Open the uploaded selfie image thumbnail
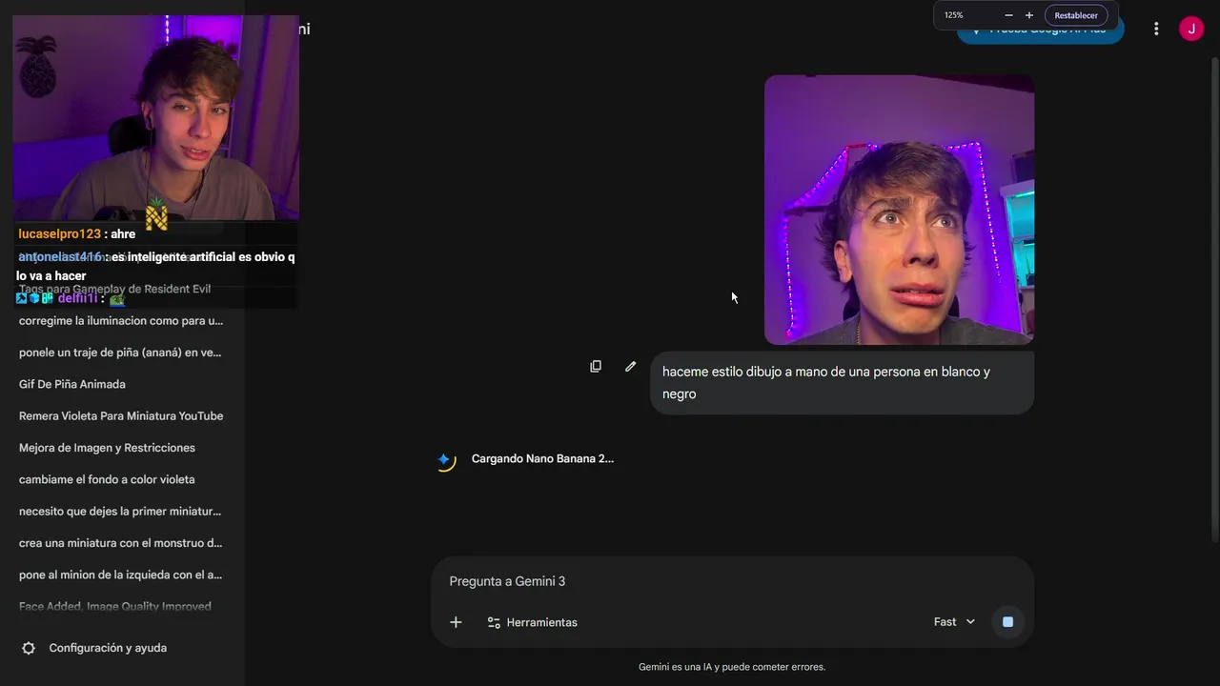The image size is (1220, 686). pyautogui.click(x=899, y=210)
